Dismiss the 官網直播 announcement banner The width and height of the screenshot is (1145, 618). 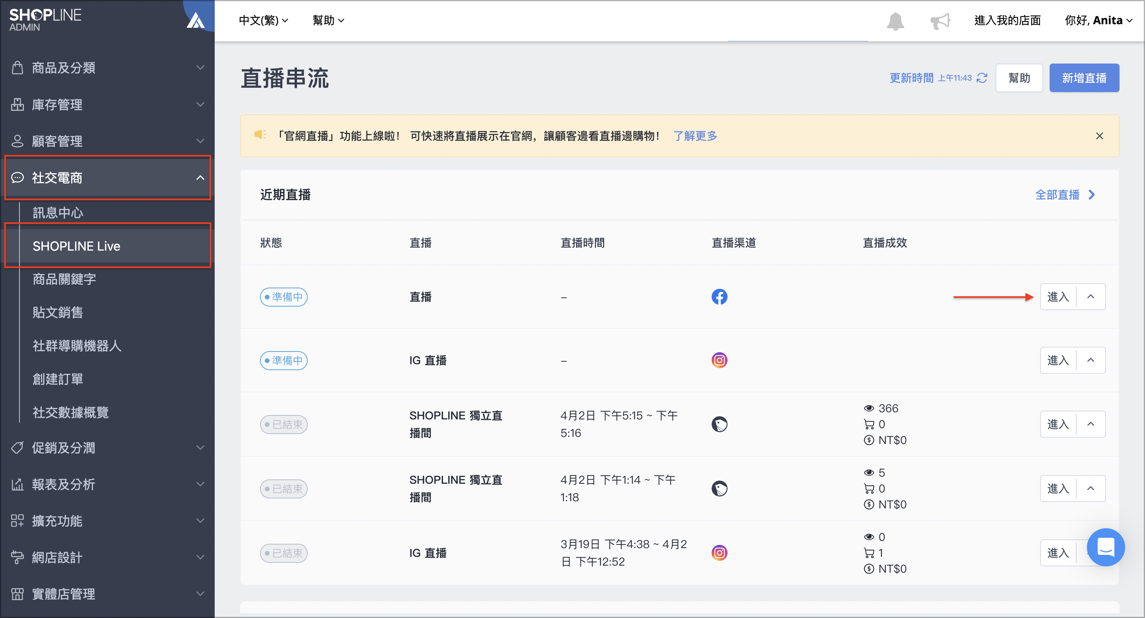[x=1099, y=136]
